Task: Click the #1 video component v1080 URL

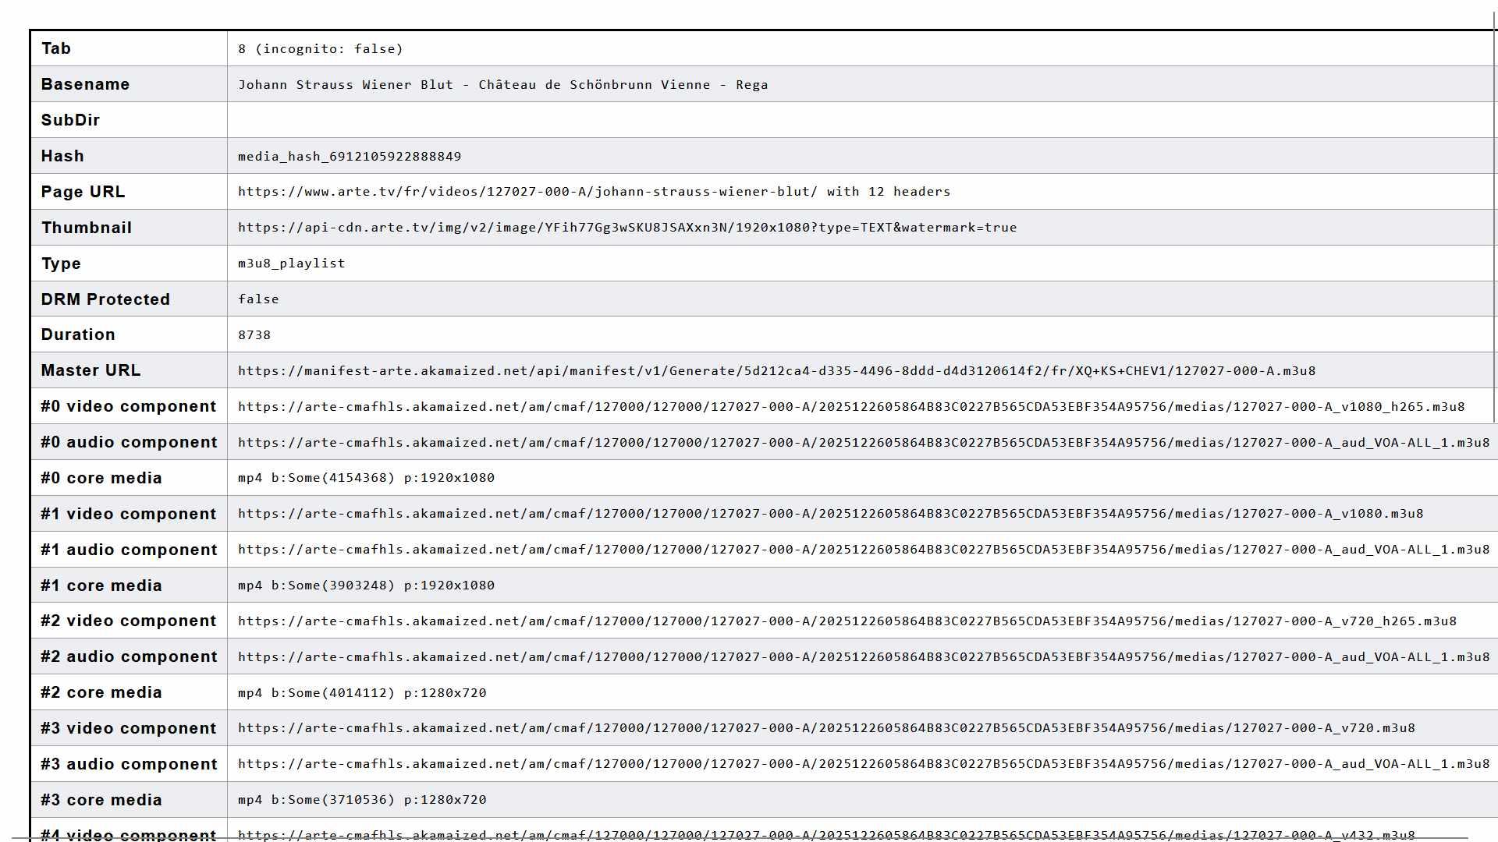Action: [830, 514]
